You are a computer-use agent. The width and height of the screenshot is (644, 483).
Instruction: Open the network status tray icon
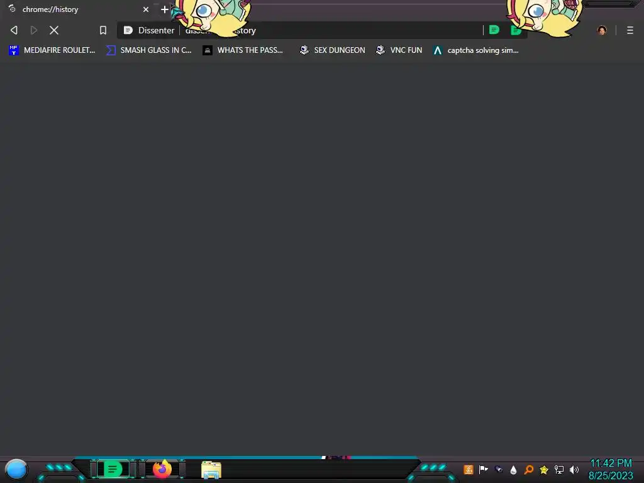point(559,469)
